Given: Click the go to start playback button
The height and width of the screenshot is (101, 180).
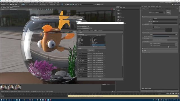Looking at the screenshot, I should tap(167, 94).
